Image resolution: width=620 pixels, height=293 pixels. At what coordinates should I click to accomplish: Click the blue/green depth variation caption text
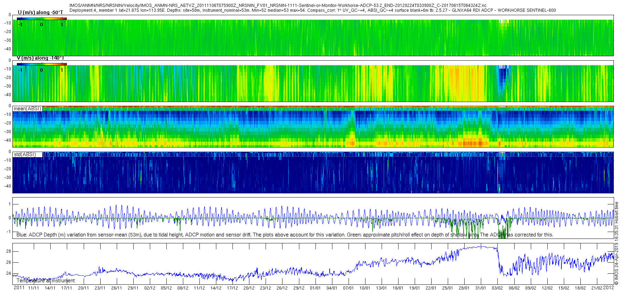pos(285,235)
